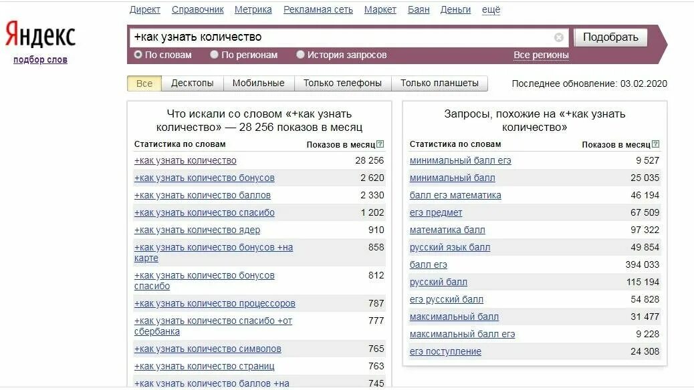Open similar query 'русский язык балл'

pos(450,247)
